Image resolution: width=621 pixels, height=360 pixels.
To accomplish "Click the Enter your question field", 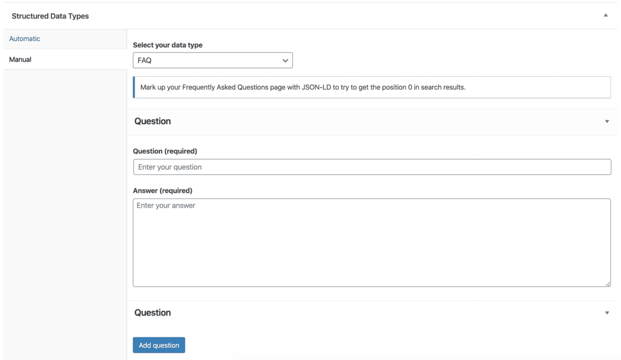I will 372,167.
